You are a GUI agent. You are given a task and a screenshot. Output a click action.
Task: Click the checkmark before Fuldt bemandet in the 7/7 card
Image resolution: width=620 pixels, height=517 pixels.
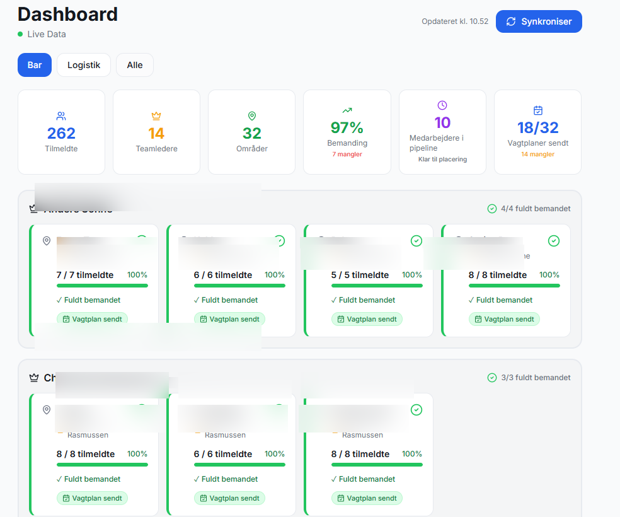pos(59,300)
